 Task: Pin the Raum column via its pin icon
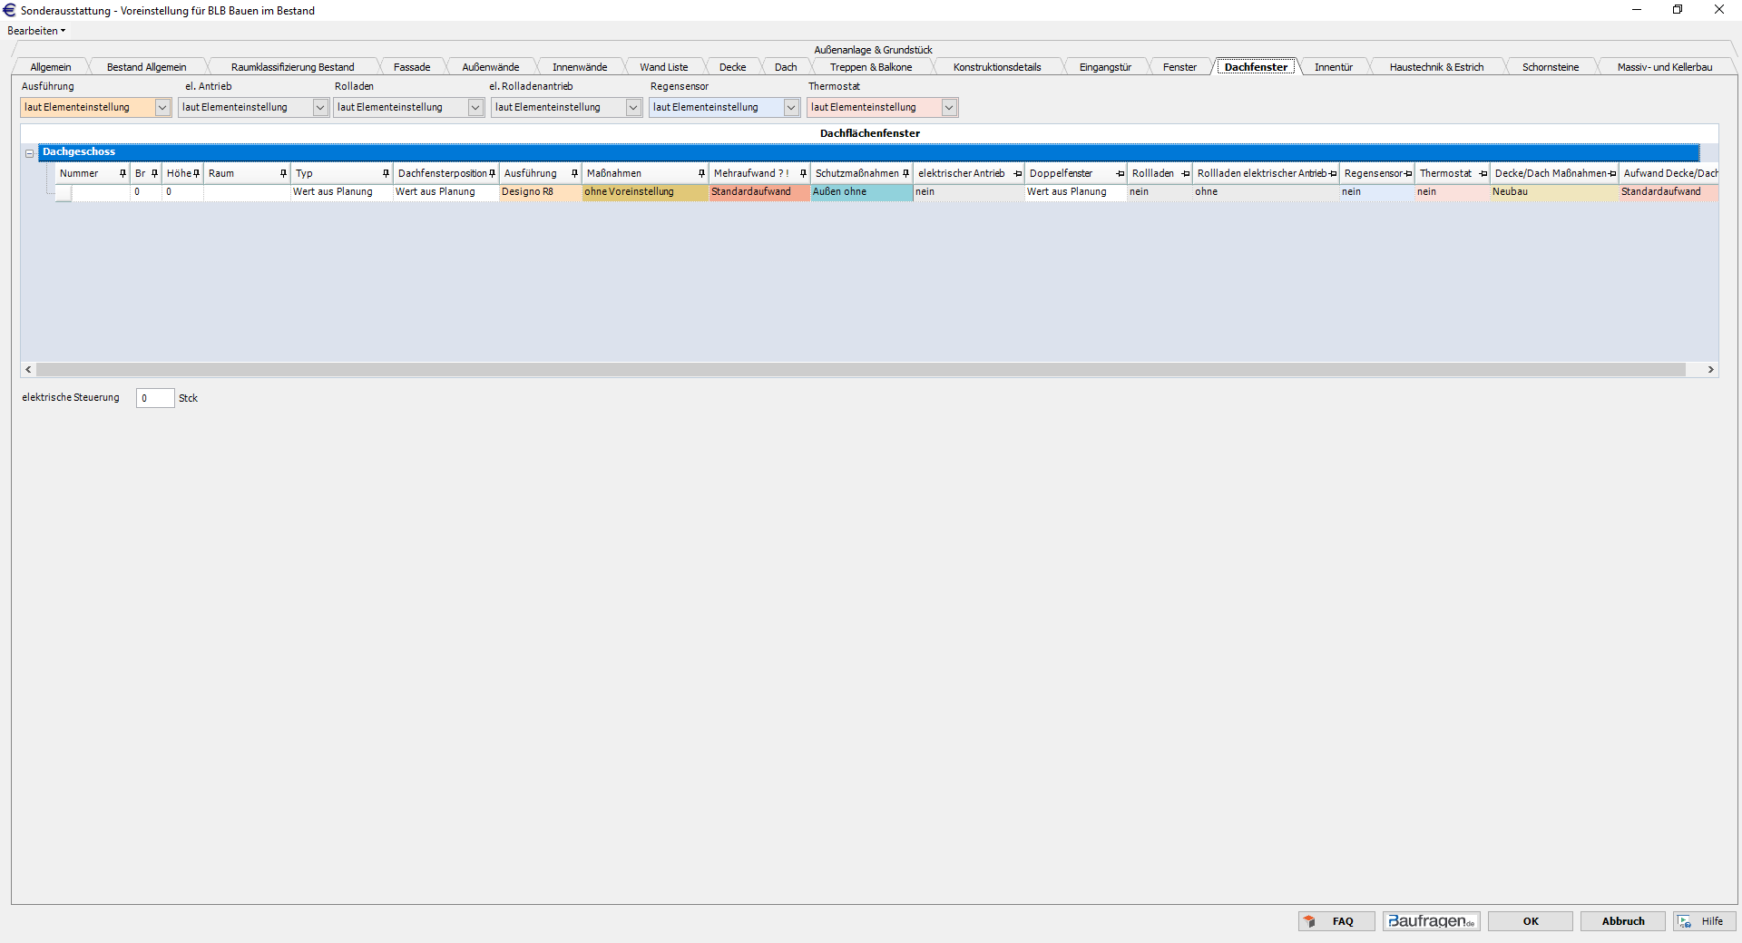click(283, 173)
